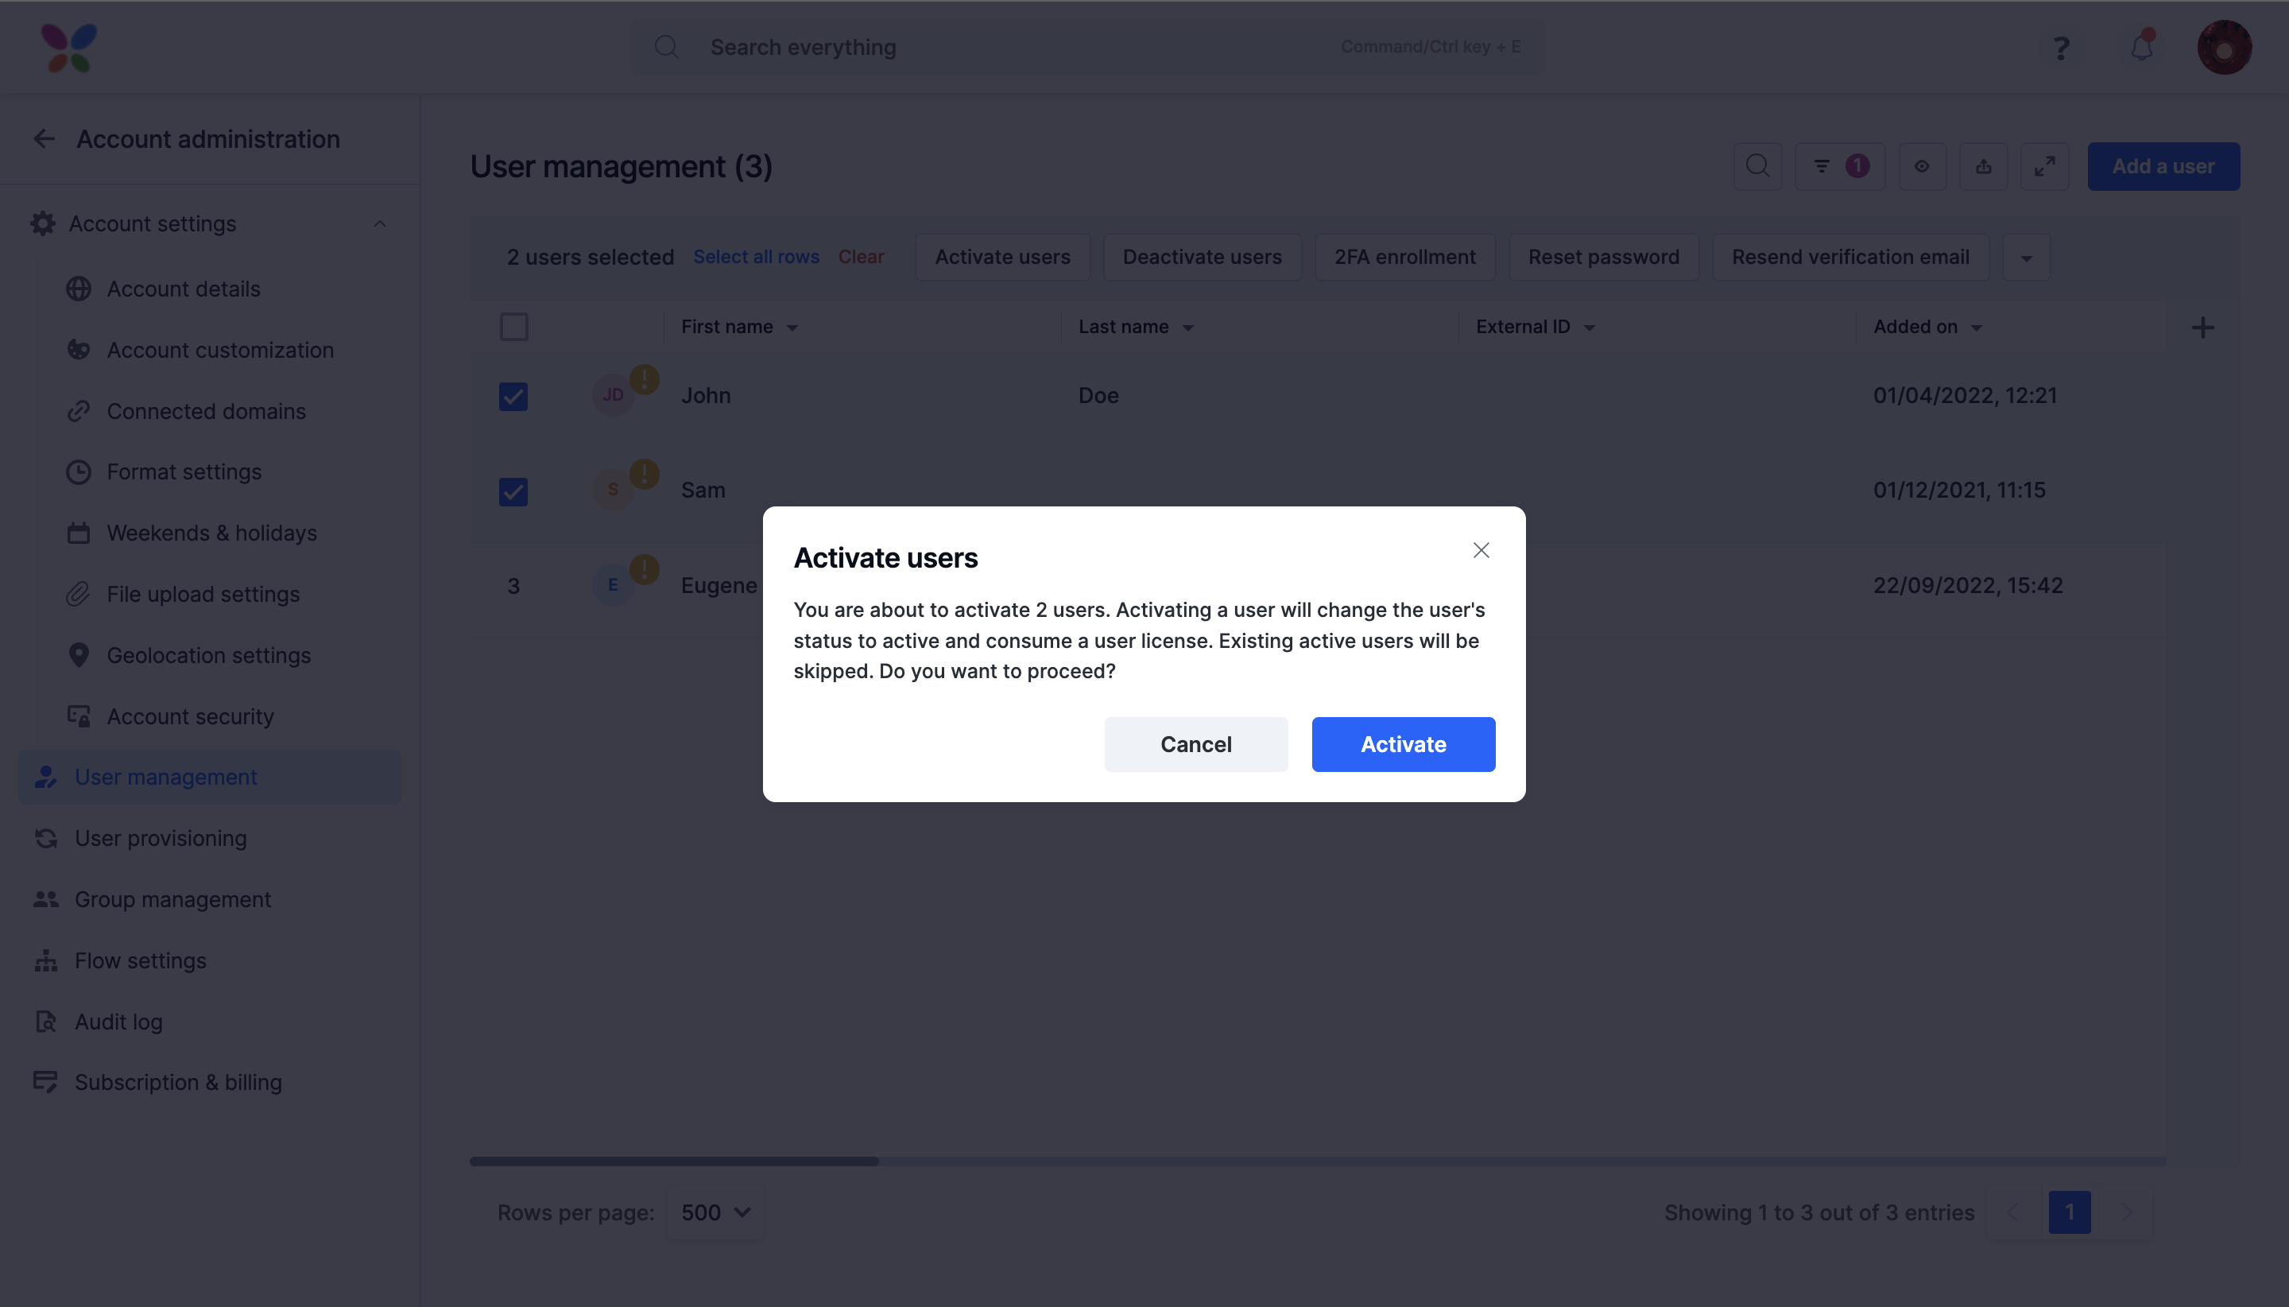
Task: Open First name column sort dropdown
Action: coord(792,328)
